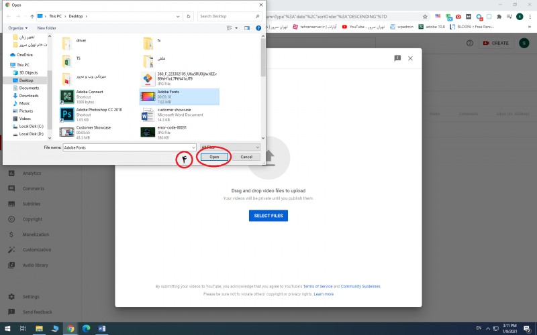Cancel the file open dialog
Screen dimensions: 537x335
click(246, 157)
